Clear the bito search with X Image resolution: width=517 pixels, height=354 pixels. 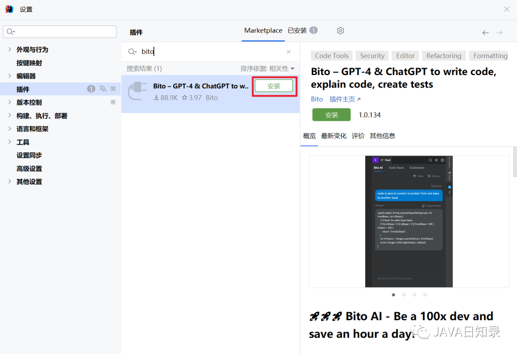pos(289,52)
